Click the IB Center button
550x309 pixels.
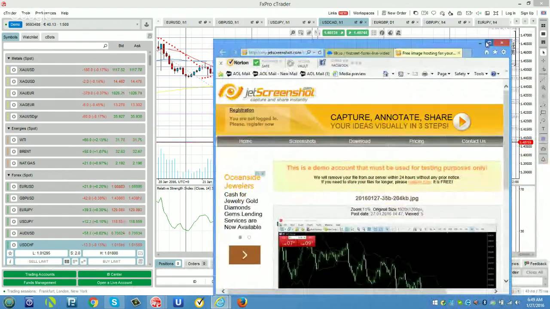[x=114, y=274]
